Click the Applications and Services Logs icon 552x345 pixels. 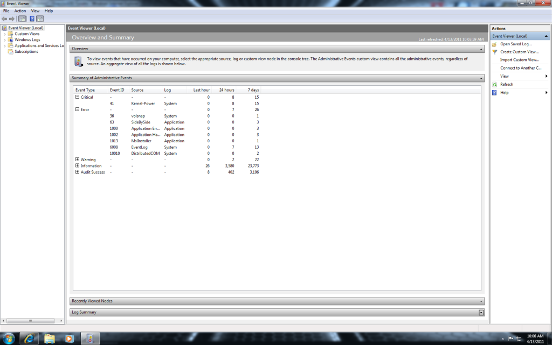(x=11, y=46)
